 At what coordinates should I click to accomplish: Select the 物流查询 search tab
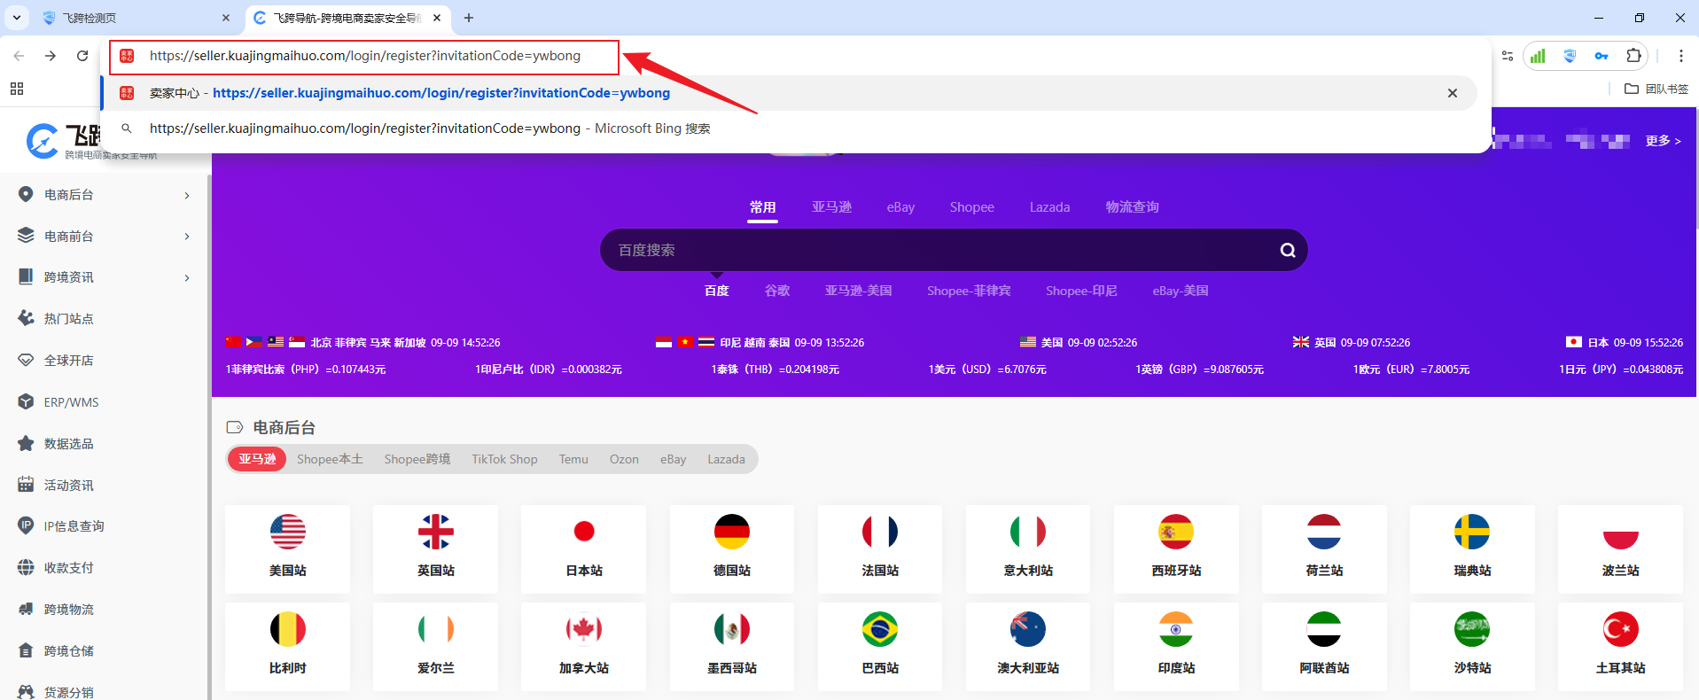click(x=1132, y=207)
